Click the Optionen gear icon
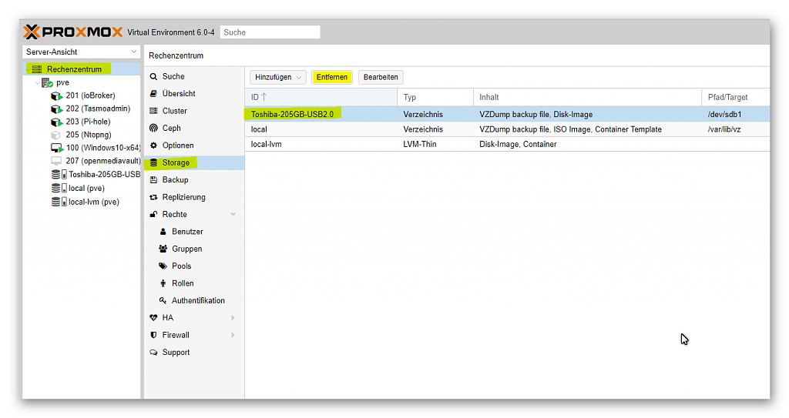The height and width of the screenshot is (418, 789). (x=153, y=145)
